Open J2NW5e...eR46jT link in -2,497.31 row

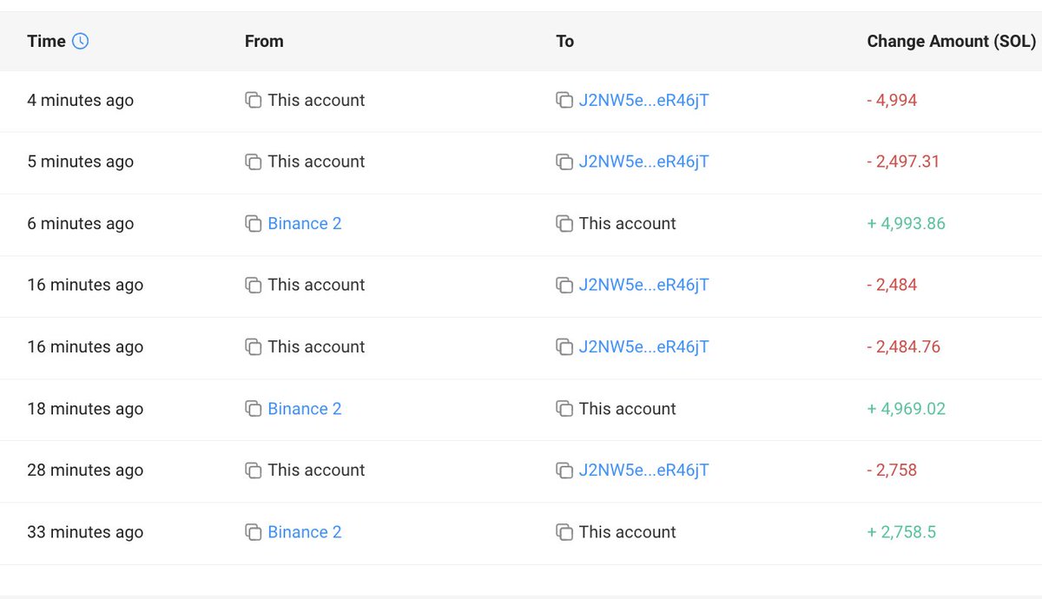click(643, 162)
